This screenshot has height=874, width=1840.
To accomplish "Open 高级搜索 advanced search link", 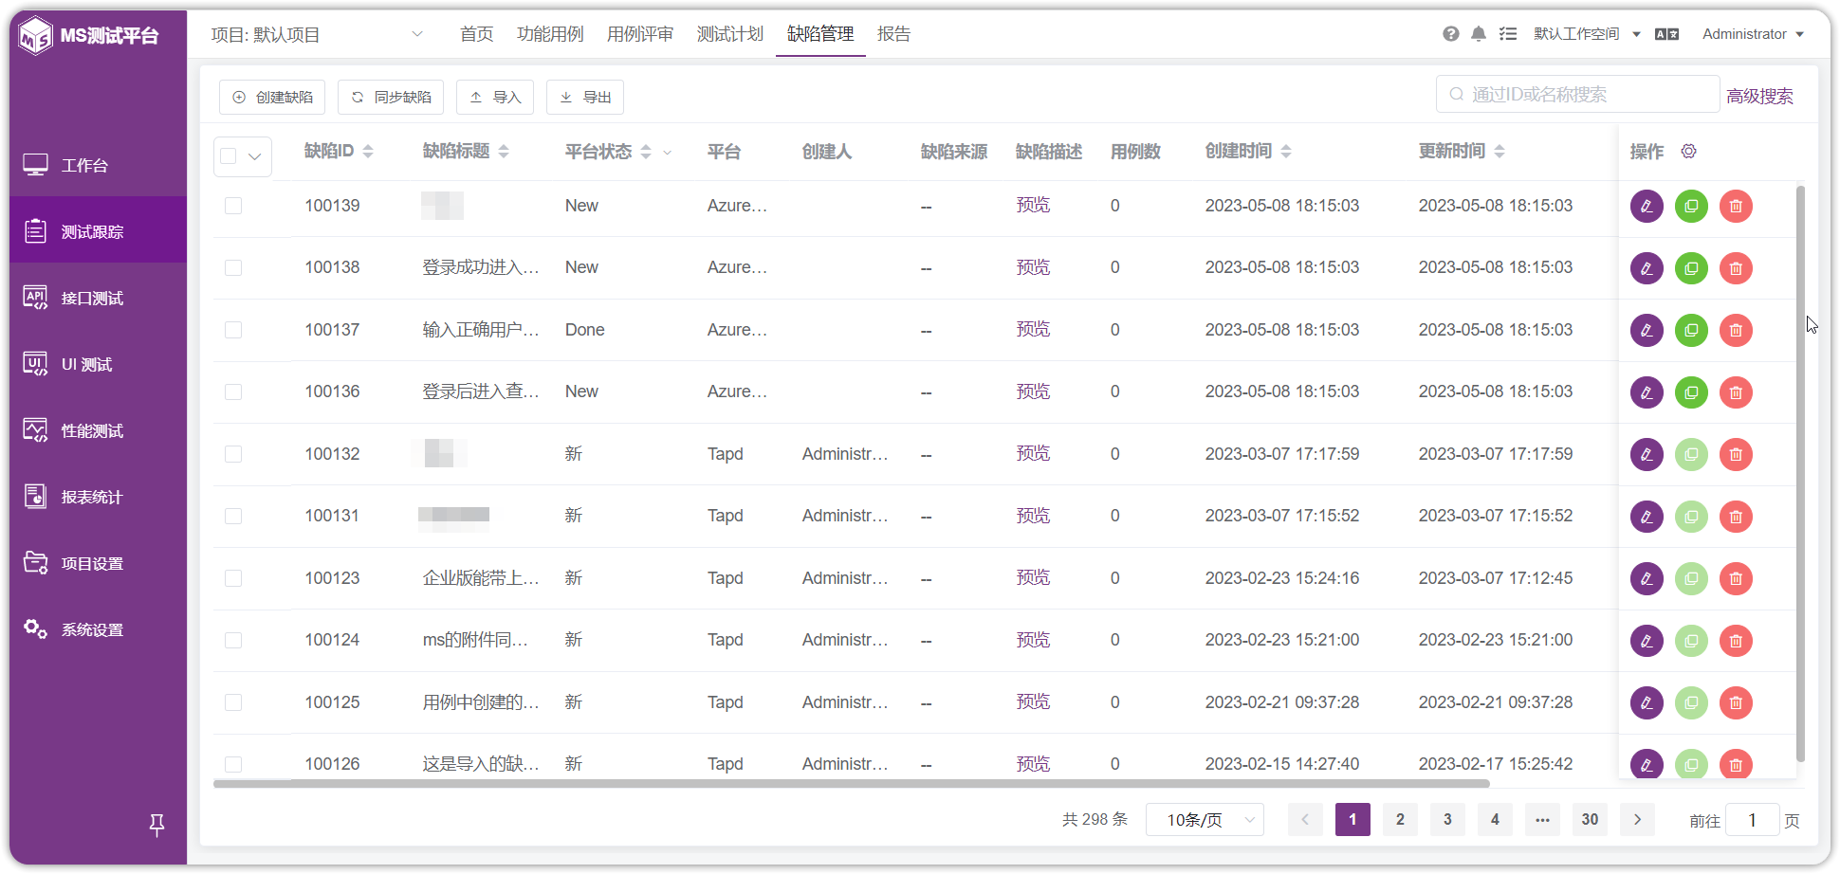I will (1759, 97).
